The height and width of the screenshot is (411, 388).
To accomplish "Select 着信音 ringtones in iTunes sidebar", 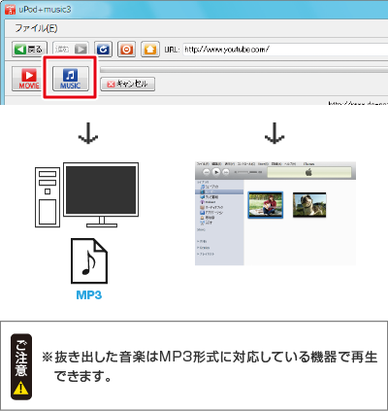I will point(207,218).
